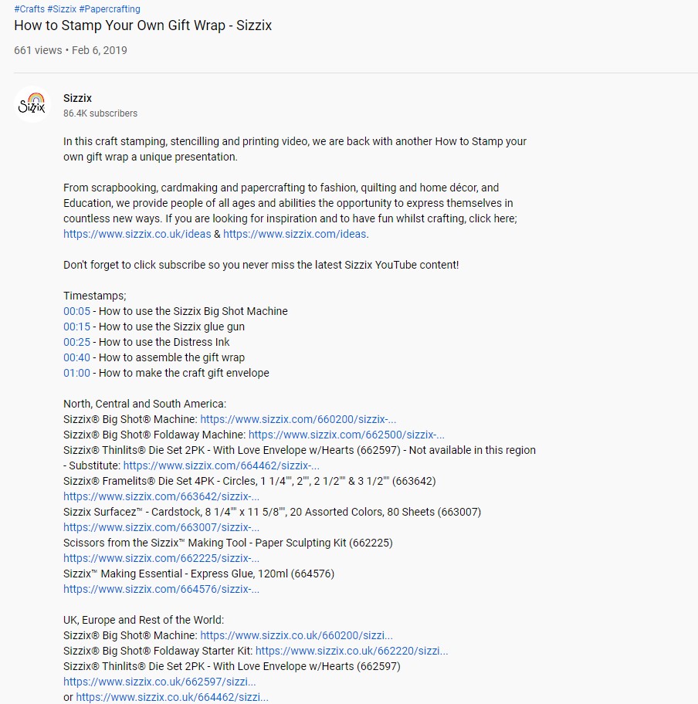Jump to timestamp 00:05
The image size is (698, 704).
(x=76, y=311)
